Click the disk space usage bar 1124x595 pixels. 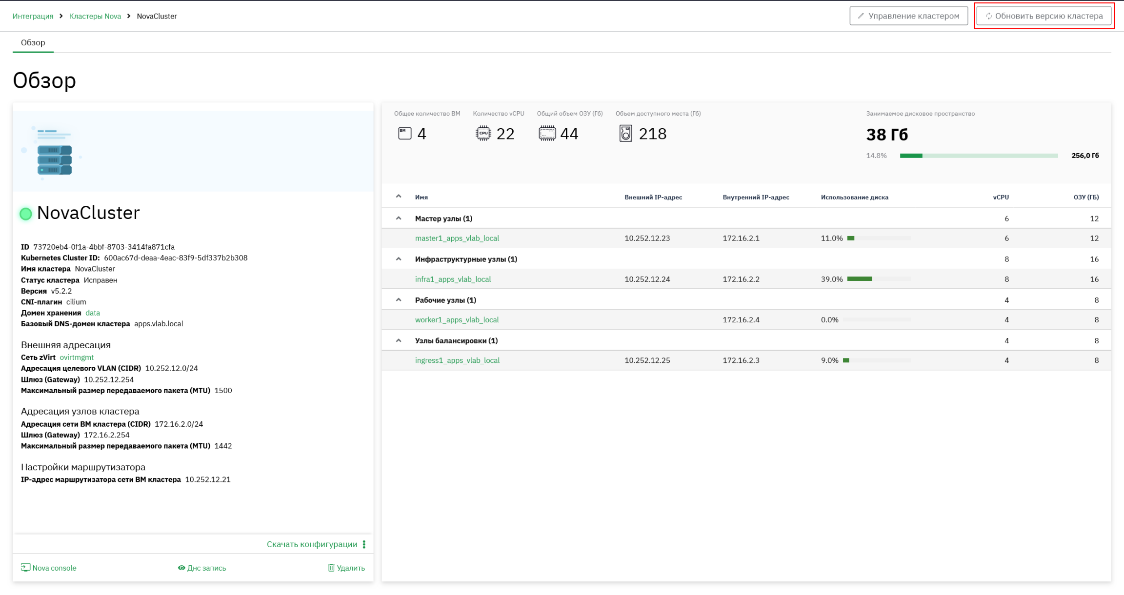pos(979,156)
